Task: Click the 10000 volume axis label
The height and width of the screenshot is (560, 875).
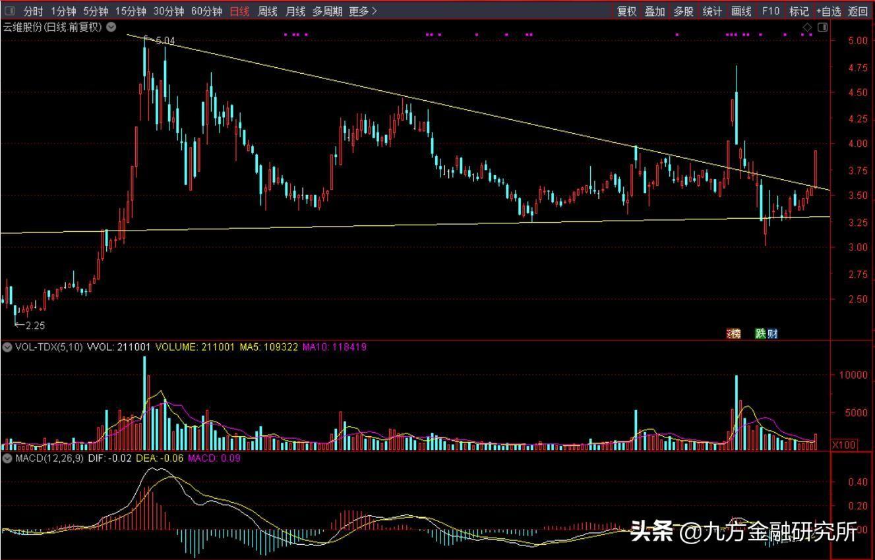Action: coord(855,375)
